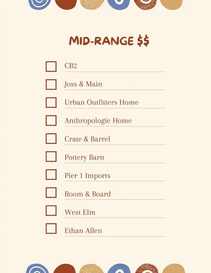The image size is (211, 273).
Task: Click the Room & Board text
Action: pyautogui.click(x=87, y=194)
